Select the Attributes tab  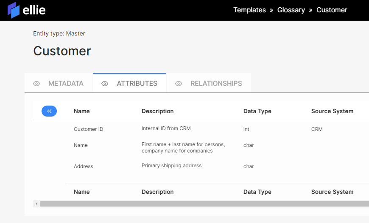[137, 84]
